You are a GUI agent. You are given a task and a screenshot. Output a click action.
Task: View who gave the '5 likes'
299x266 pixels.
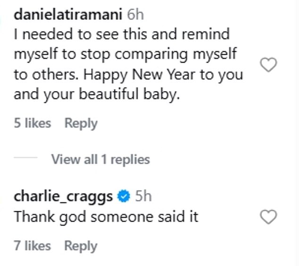[x=32, y=124]
